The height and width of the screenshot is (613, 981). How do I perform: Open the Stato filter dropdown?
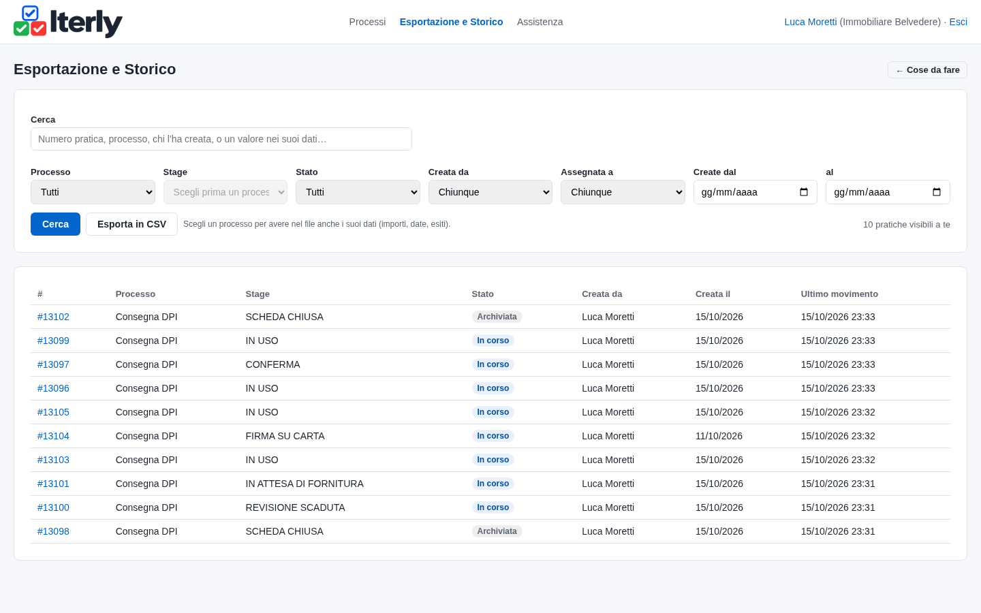[358, 192]
